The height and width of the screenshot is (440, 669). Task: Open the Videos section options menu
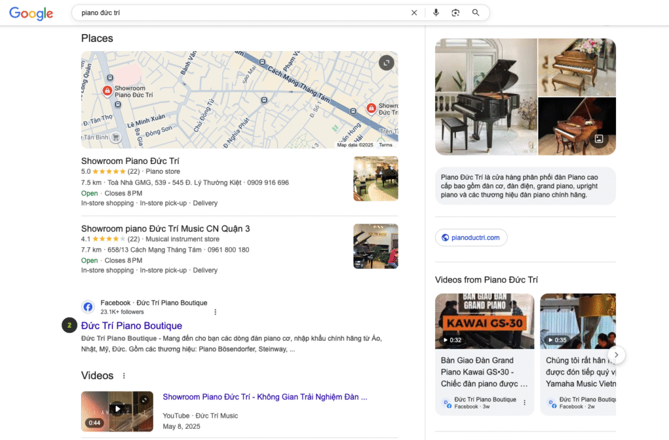pos(123,376)
